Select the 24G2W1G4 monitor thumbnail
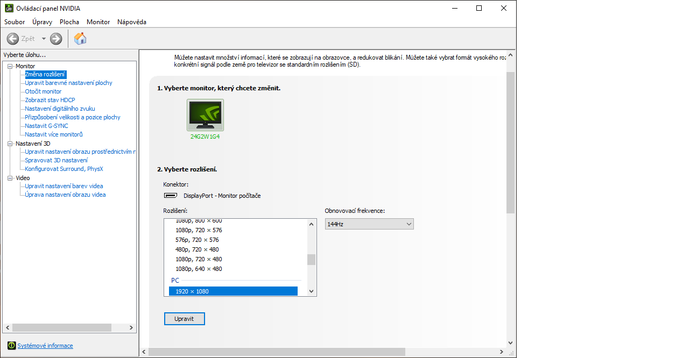690x358 pixels. point(205,115)
